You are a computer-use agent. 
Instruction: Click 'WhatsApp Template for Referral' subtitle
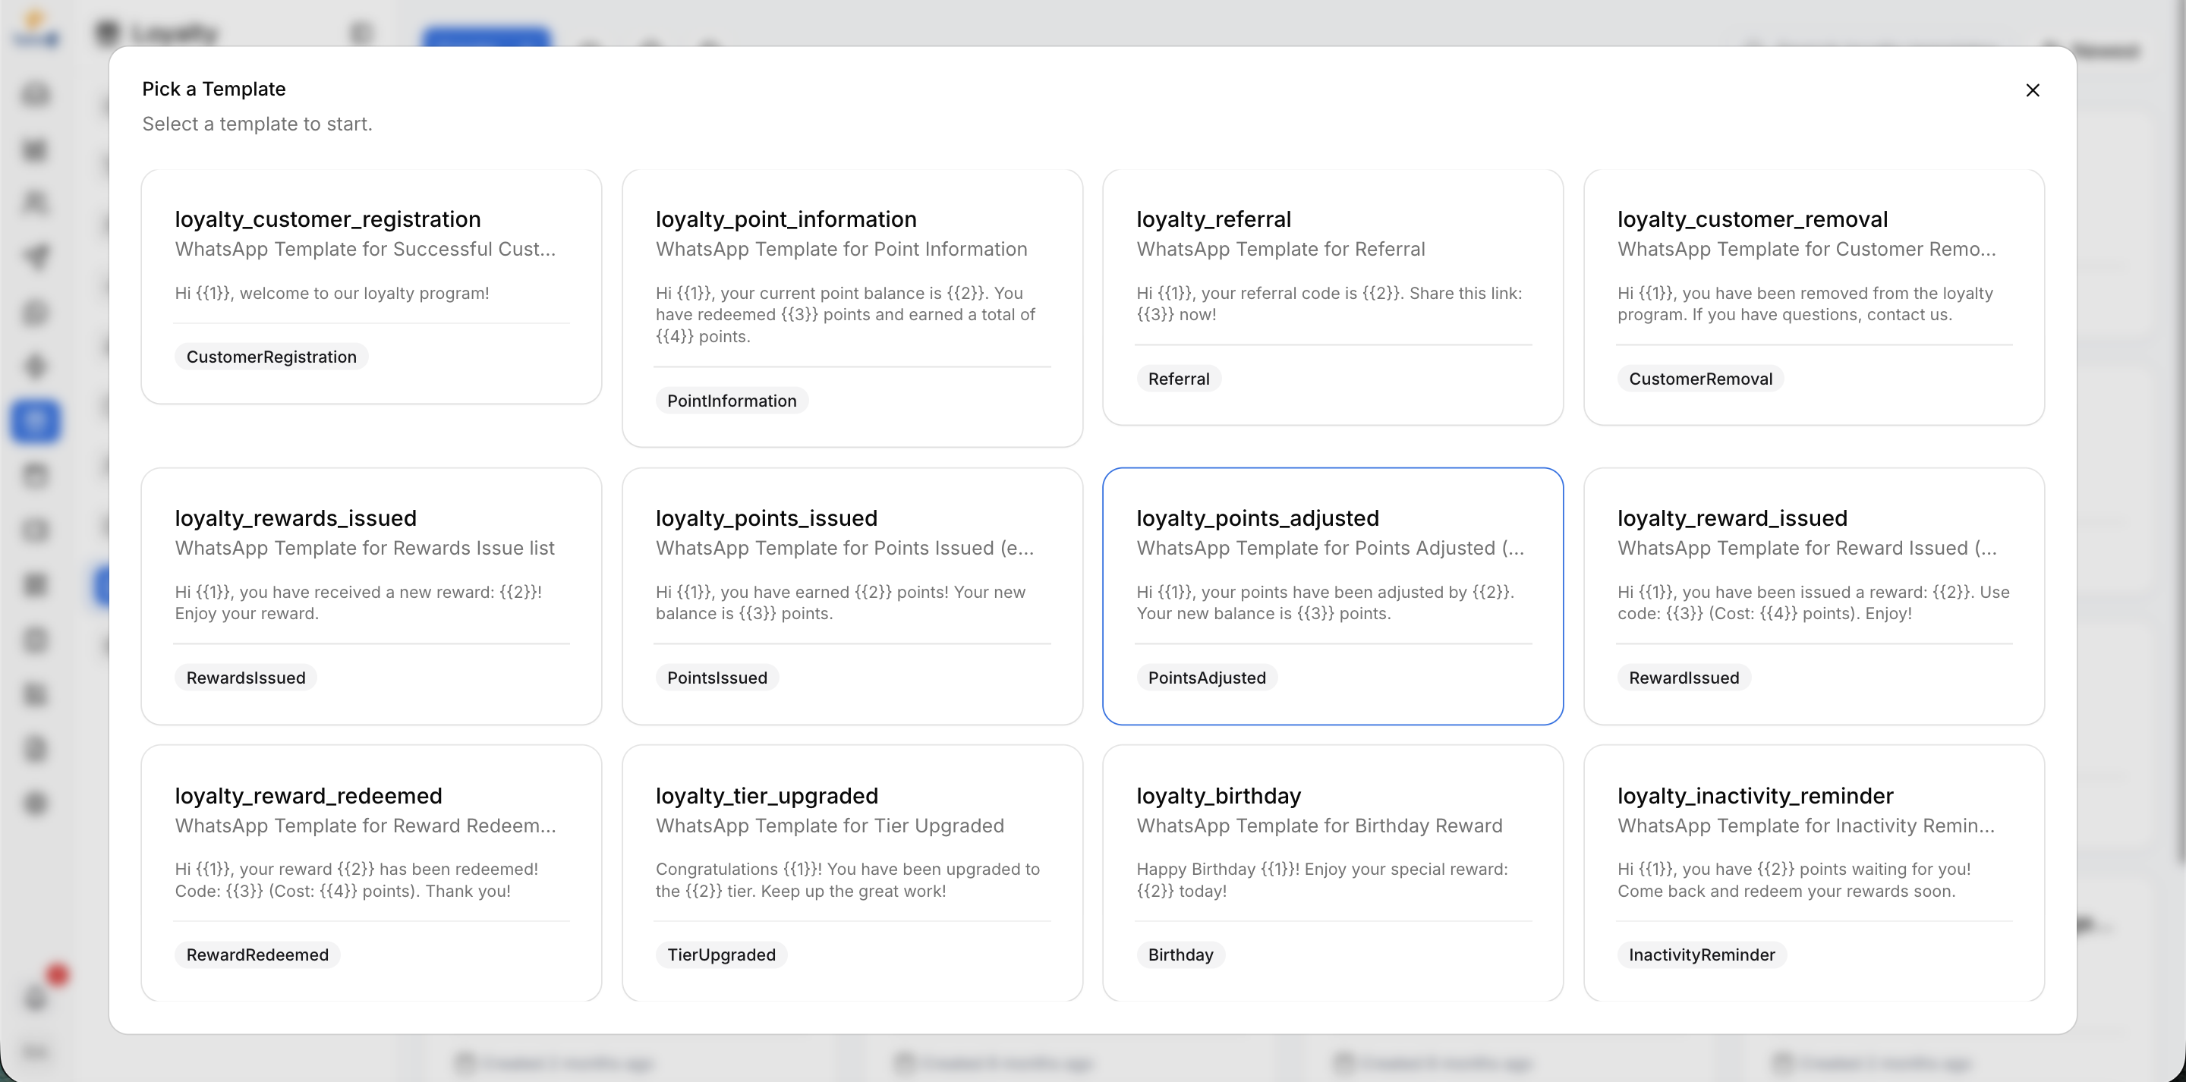click(1280, 250)
